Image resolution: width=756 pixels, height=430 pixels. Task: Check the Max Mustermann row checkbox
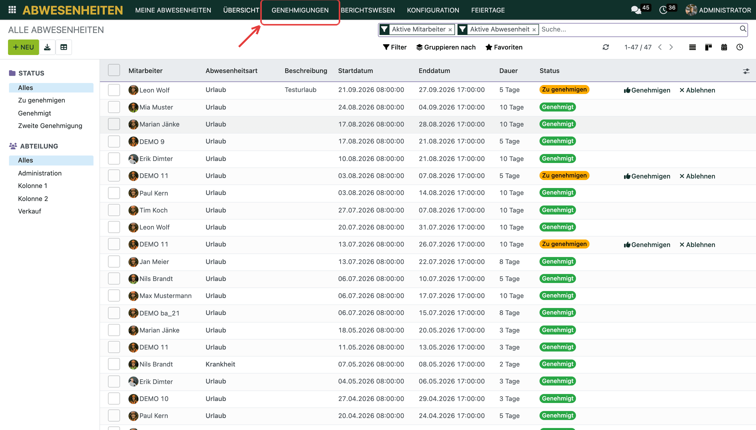114,295
